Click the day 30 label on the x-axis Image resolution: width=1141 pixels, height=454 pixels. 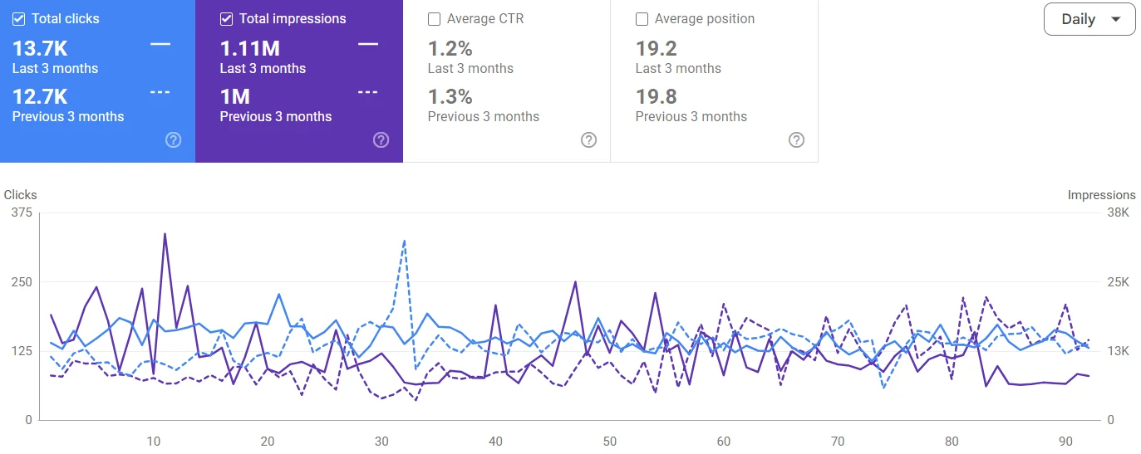coord(381,441)
